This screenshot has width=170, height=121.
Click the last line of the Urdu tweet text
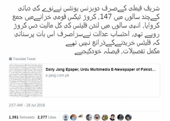[117, 51]
